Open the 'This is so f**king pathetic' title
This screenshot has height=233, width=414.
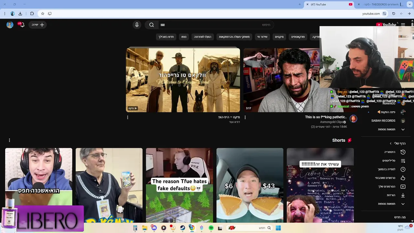point(326,117)
